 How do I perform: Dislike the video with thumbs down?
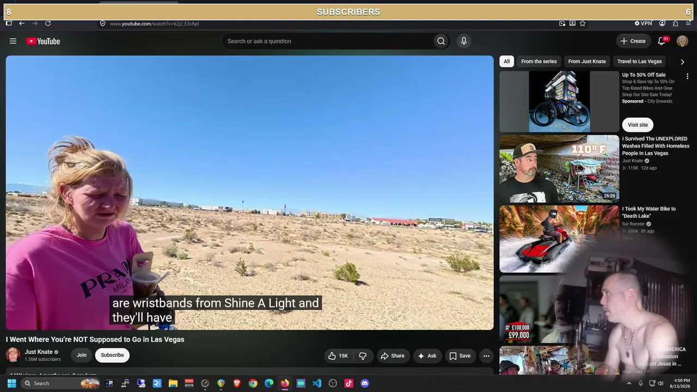363,356
